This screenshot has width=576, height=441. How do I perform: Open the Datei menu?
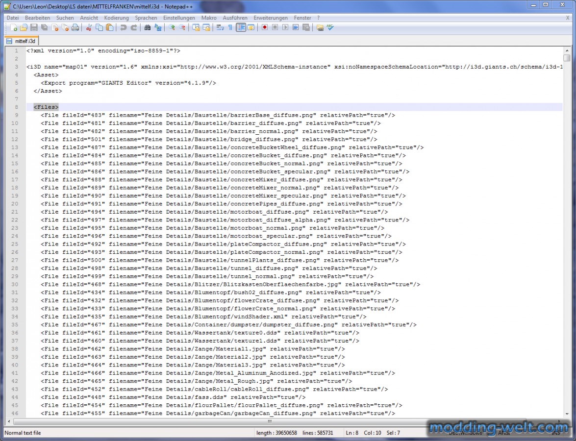(x=13, y=18)
